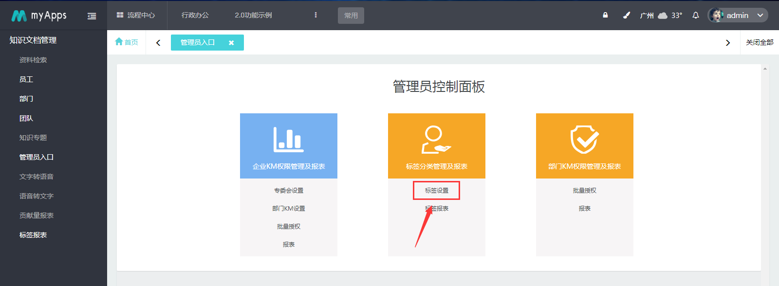Open 团队 in the sidebar
The width and height of the screenshot is (779, 286).
click(x=26, y=118)
